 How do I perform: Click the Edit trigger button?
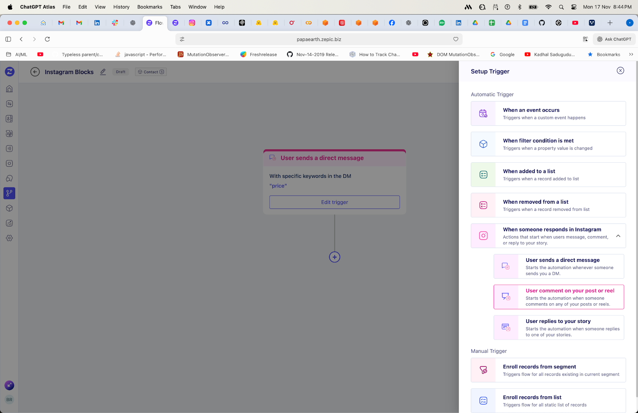click(x=335, y=202)
